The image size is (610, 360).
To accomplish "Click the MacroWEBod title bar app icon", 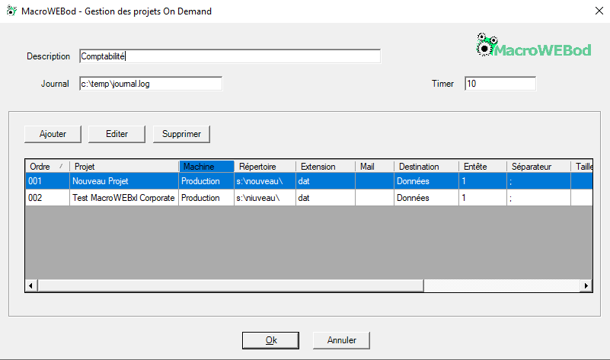I will [11, 11].
